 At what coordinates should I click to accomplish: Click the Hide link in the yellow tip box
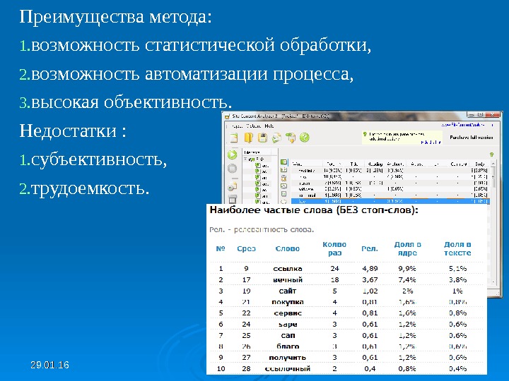coord(431,143)
